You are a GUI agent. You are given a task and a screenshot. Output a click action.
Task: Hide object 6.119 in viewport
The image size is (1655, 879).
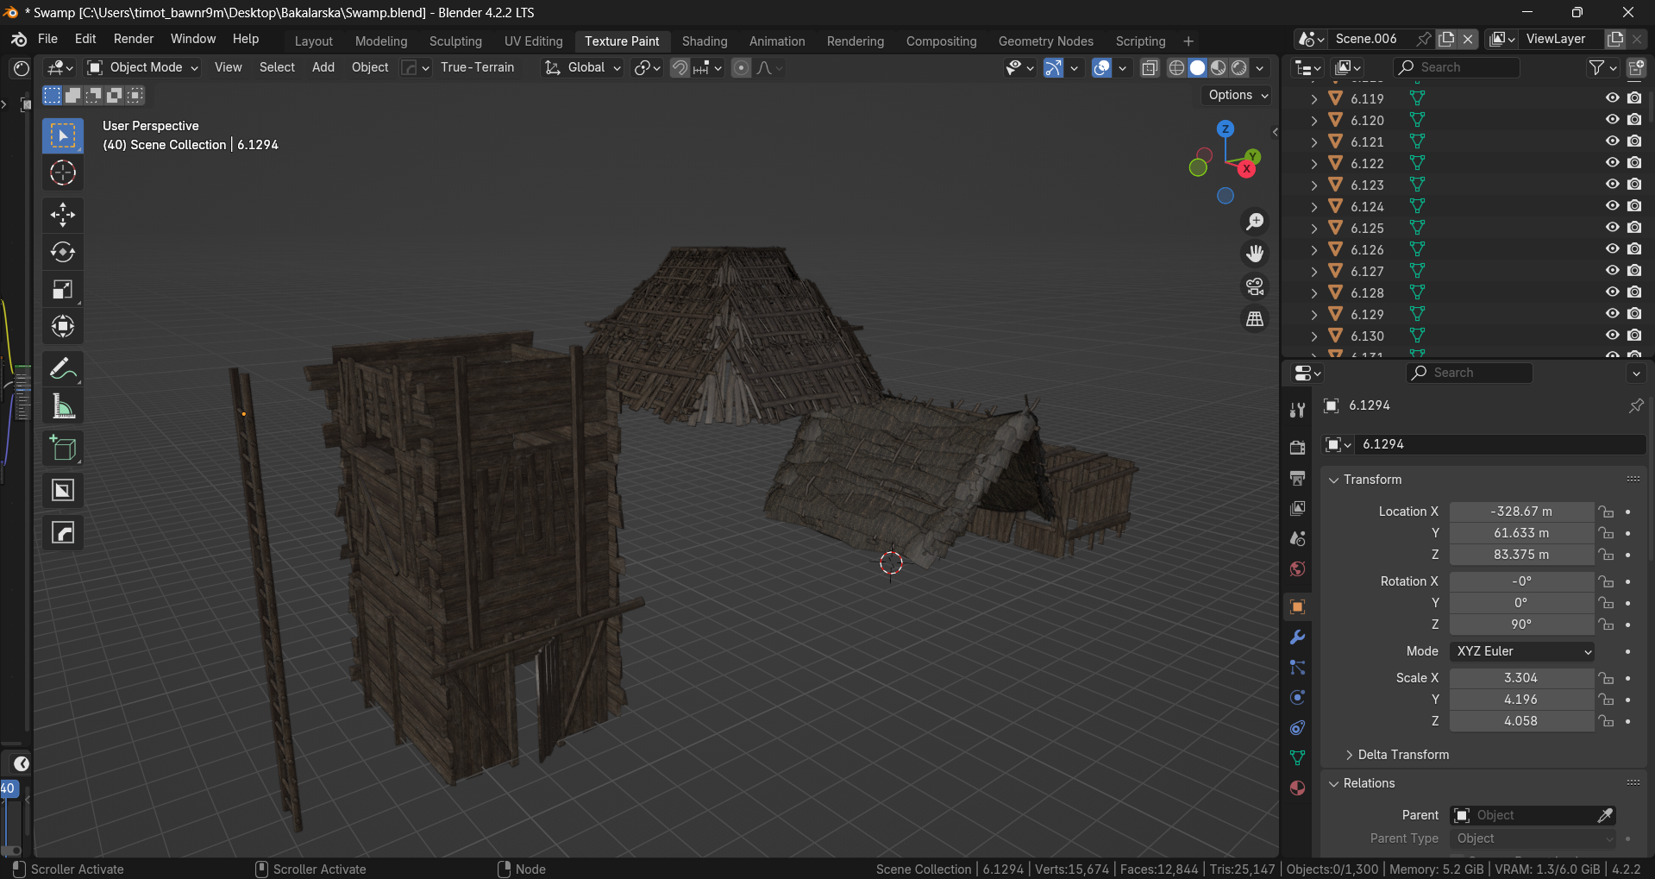coord(1612,98)
